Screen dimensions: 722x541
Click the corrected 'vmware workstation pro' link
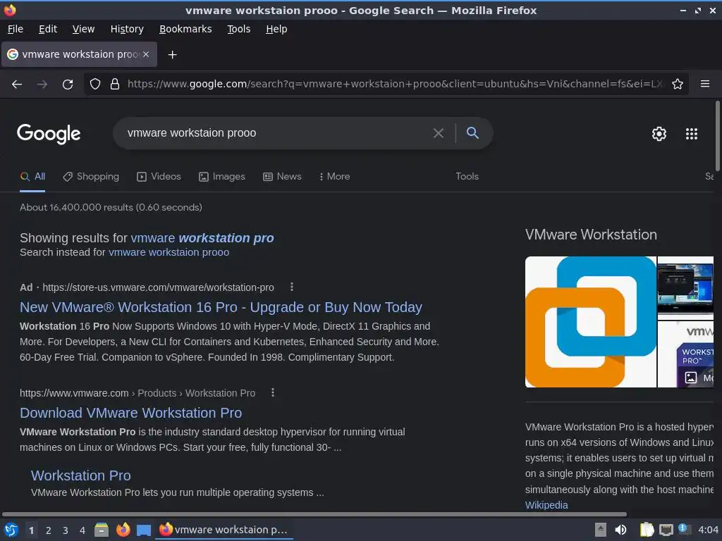pos(202,238)
